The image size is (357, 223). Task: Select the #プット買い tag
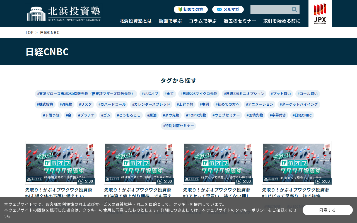click(281, 94)
